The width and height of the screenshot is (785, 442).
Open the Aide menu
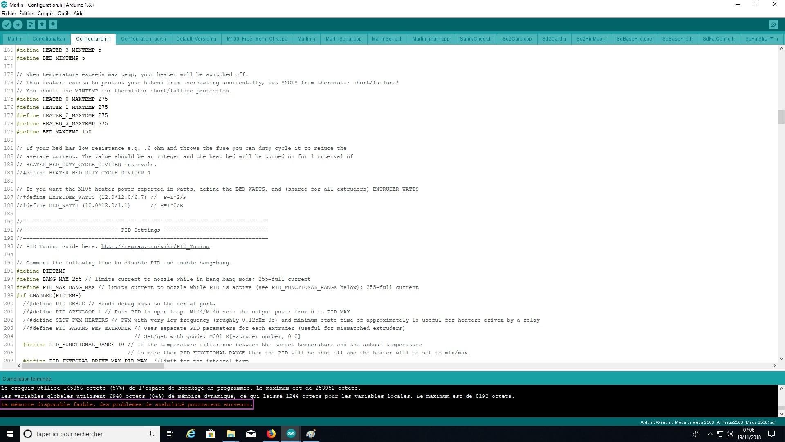click(x=78, y=14)
